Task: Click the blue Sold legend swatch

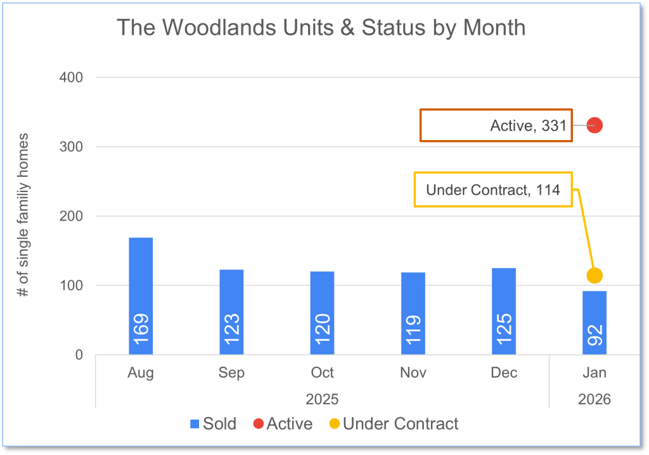Action: [x=195, y=424]
